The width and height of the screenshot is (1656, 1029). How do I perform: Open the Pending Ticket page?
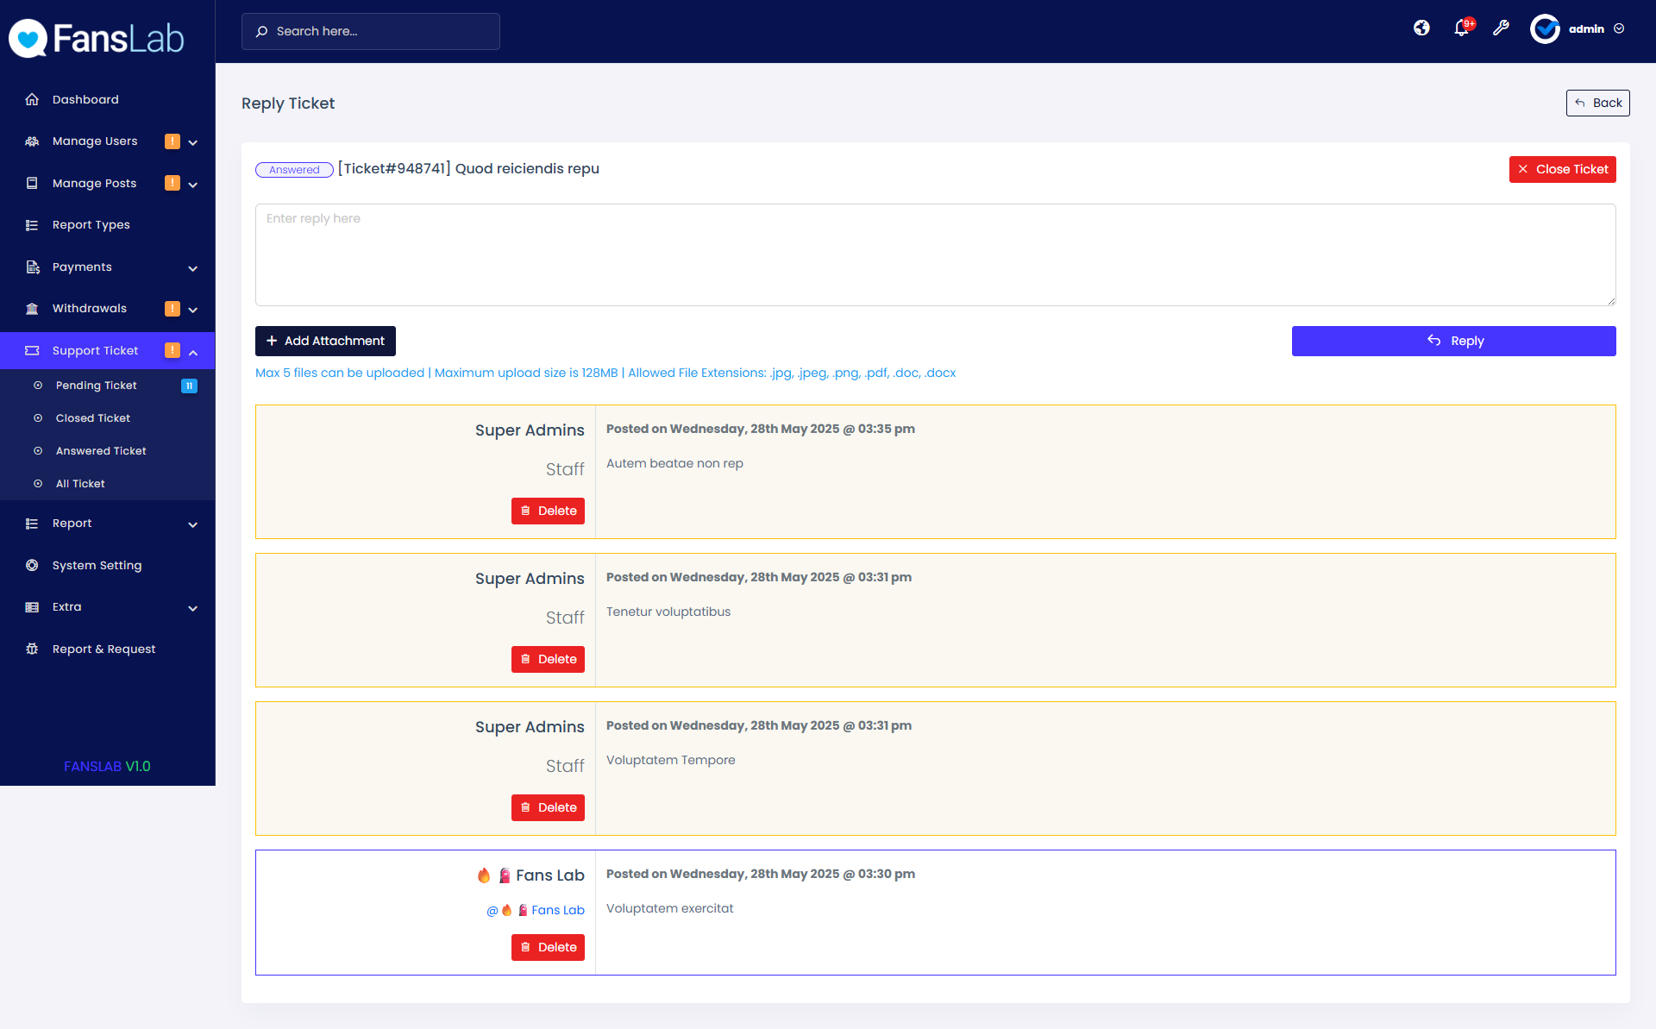coord(96,386)
